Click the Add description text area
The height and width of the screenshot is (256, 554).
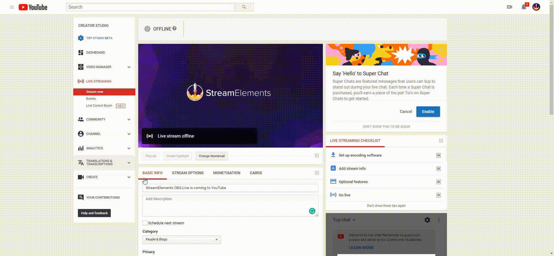tap(231, 206)
